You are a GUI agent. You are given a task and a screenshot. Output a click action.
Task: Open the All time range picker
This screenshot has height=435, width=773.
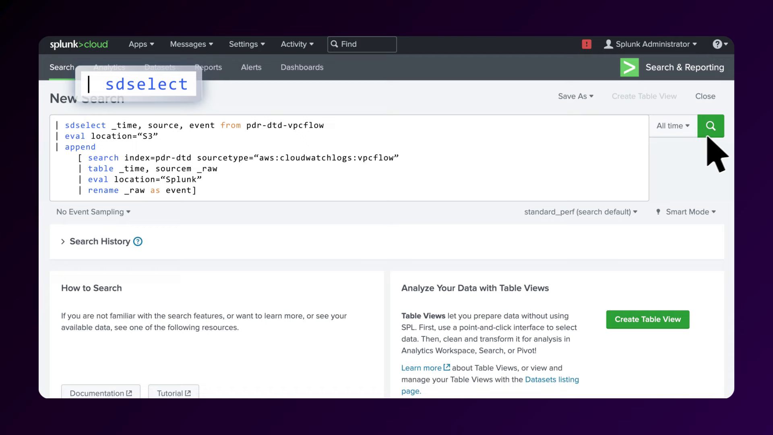(x=673, y=126)
